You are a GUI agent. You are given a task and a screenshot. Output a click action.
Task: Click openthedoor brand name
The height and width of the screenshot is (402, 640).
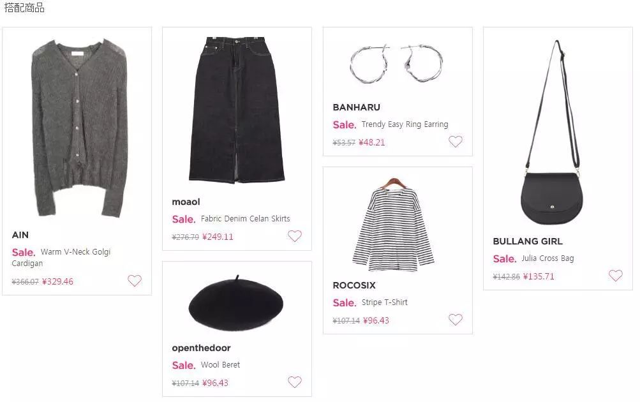pyautogui.click(x=201, y=348)
